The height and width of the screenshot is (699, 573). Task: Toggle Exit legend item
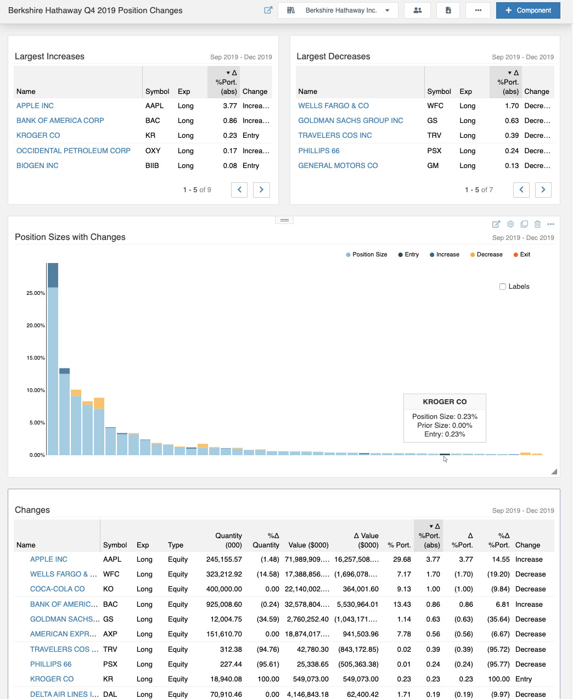tap(522, 255)
